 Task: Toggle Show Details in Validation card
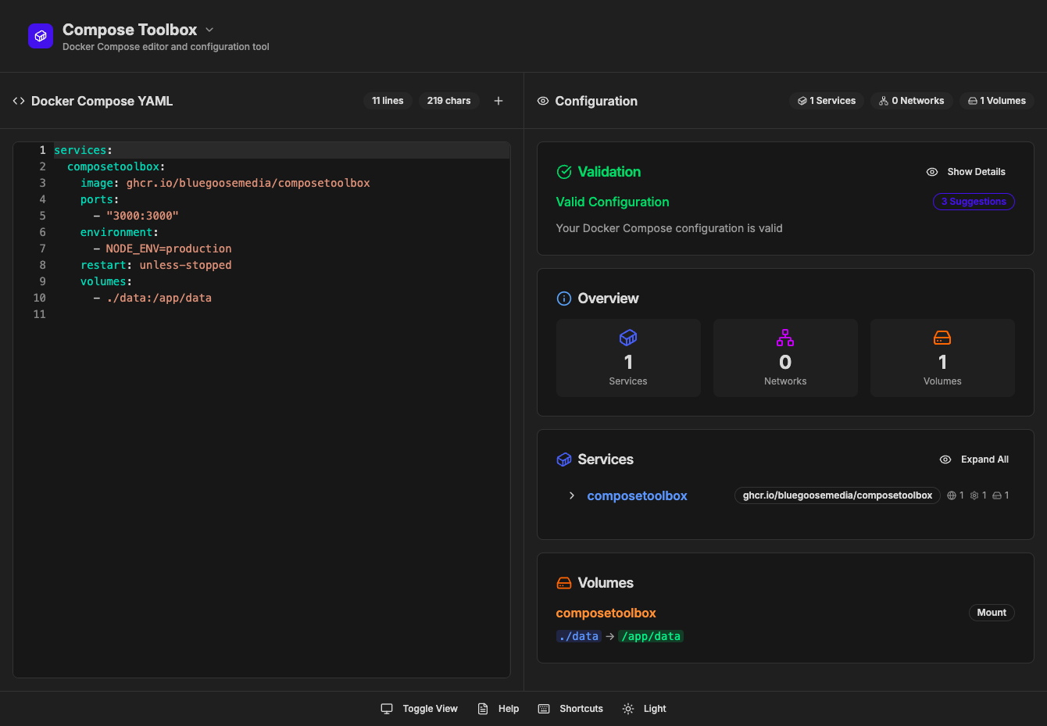(x=966, y=172)
